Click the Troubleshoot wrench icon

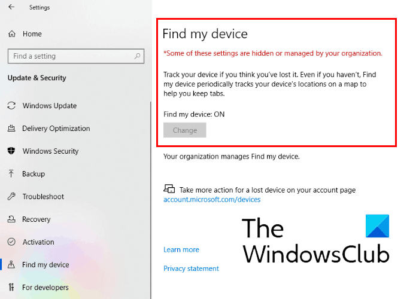11,197
